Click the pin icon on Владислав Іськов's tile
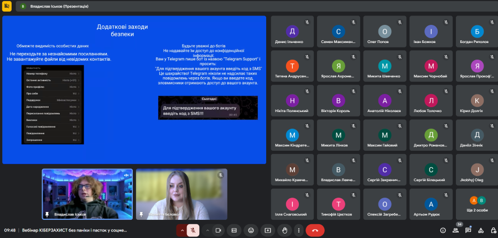 [x=48, y=215]
